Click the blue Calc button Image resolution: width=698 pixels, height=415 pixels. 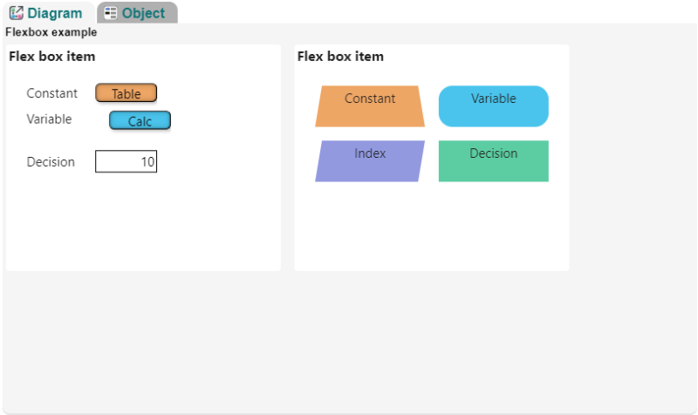pos(140,120)
